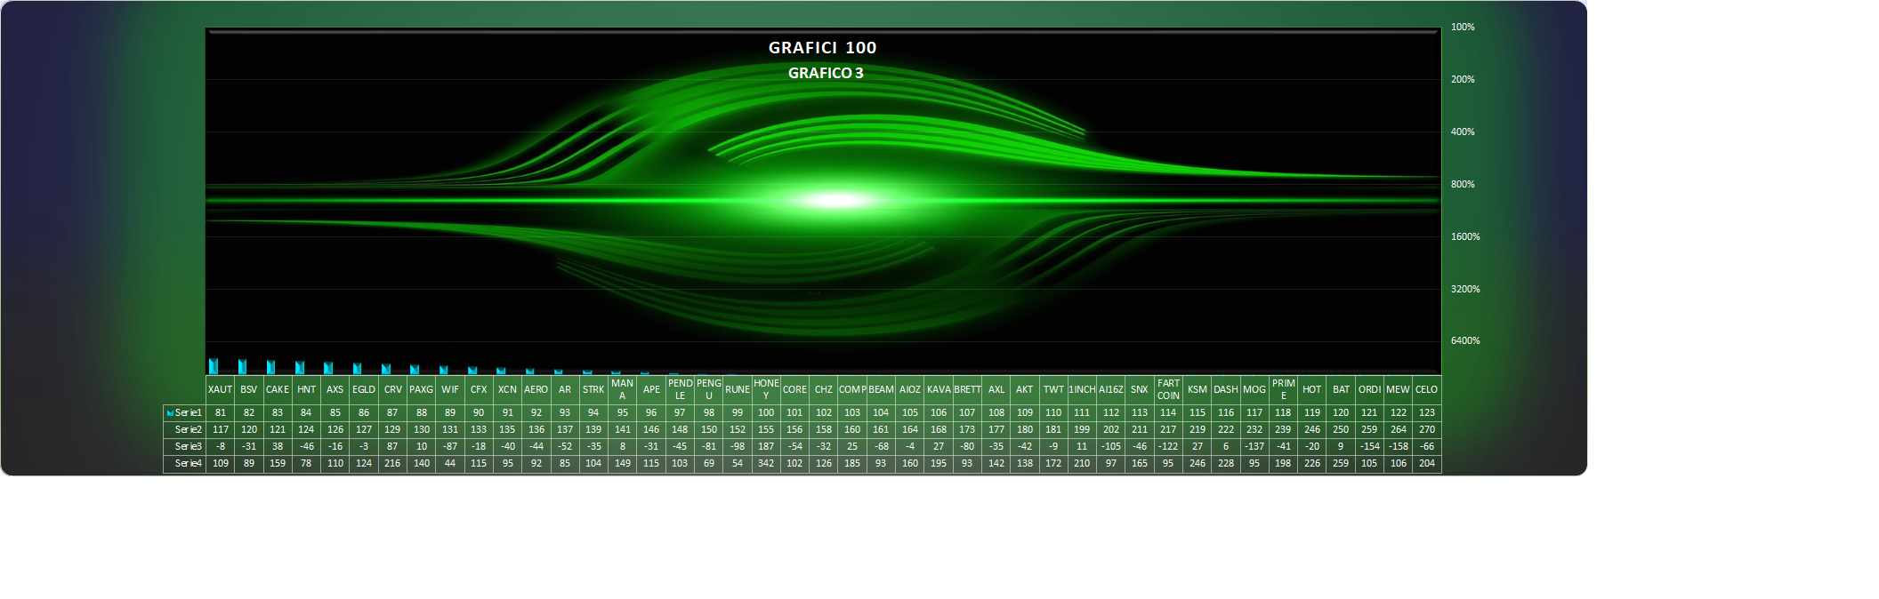Image resolution: width=1879 pixels, height=599 pixels.
Task: Select the cyan bar above CAKE
Action: tap(271, 367)
